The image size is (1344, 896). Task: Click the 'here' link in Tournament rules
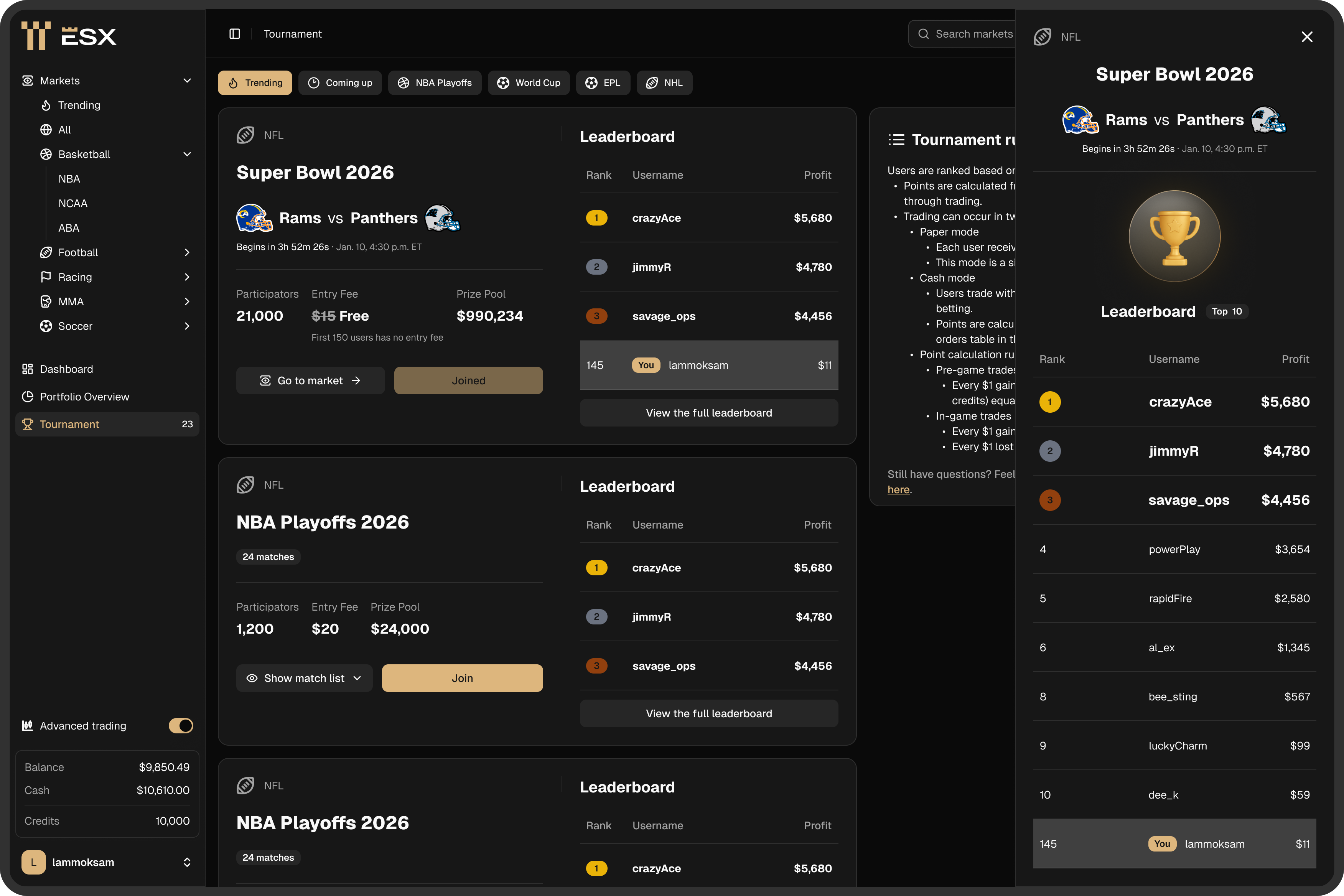898,490
